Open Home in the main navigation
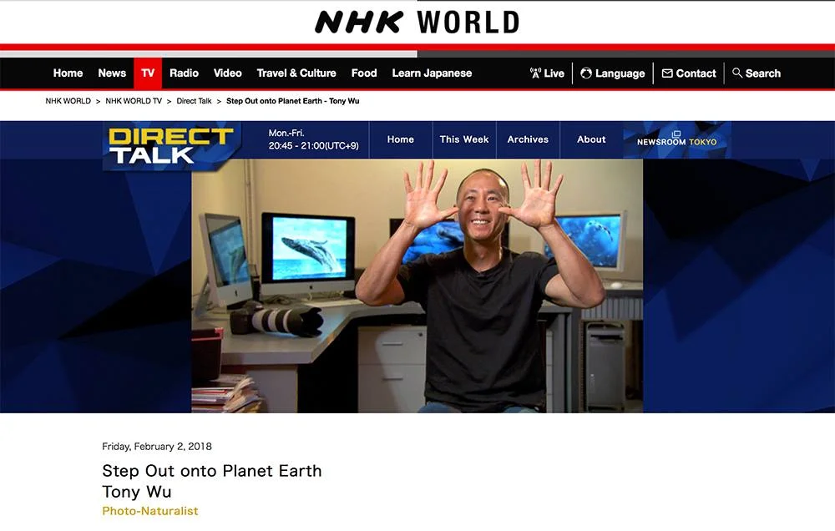 coord(68,73)
